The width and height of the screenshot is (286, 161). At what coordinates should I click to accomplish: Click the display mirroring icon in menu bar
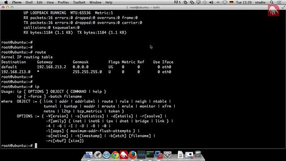198,2
